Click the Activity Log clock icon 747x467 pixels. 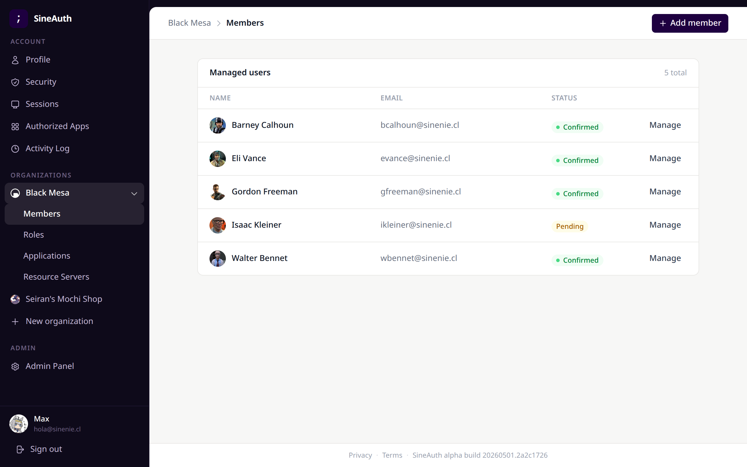coord(15,149)
